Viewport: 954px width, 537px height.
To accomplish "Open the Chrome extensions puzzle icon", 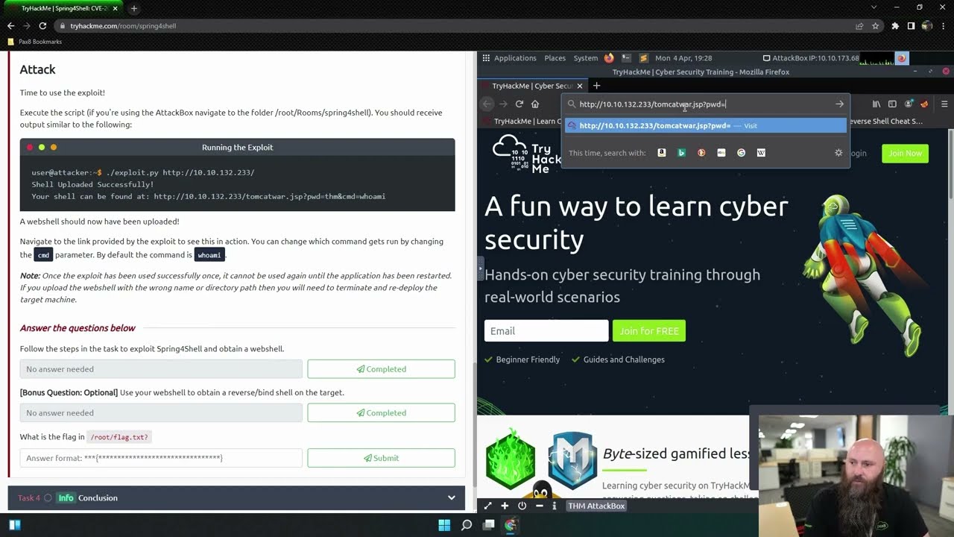I will (895, 25).
